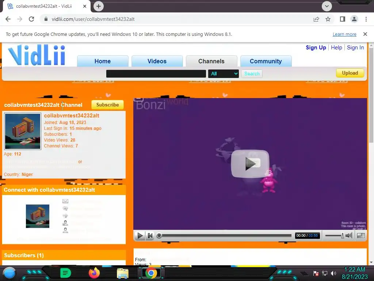
Task: Reload the VidLii page
Action: [x=31, y=19]
